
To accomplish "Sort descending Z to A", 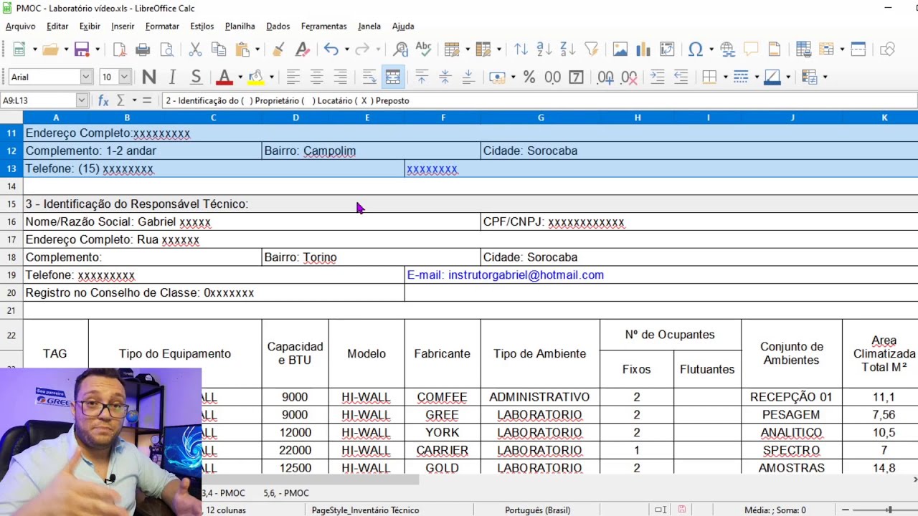I will pyautogui.click(x=567, y=49).
